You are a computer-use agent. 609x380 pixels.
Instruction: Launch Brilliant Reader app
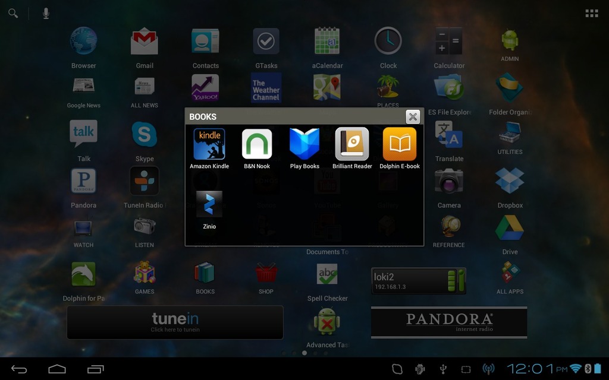coord(352,144)
